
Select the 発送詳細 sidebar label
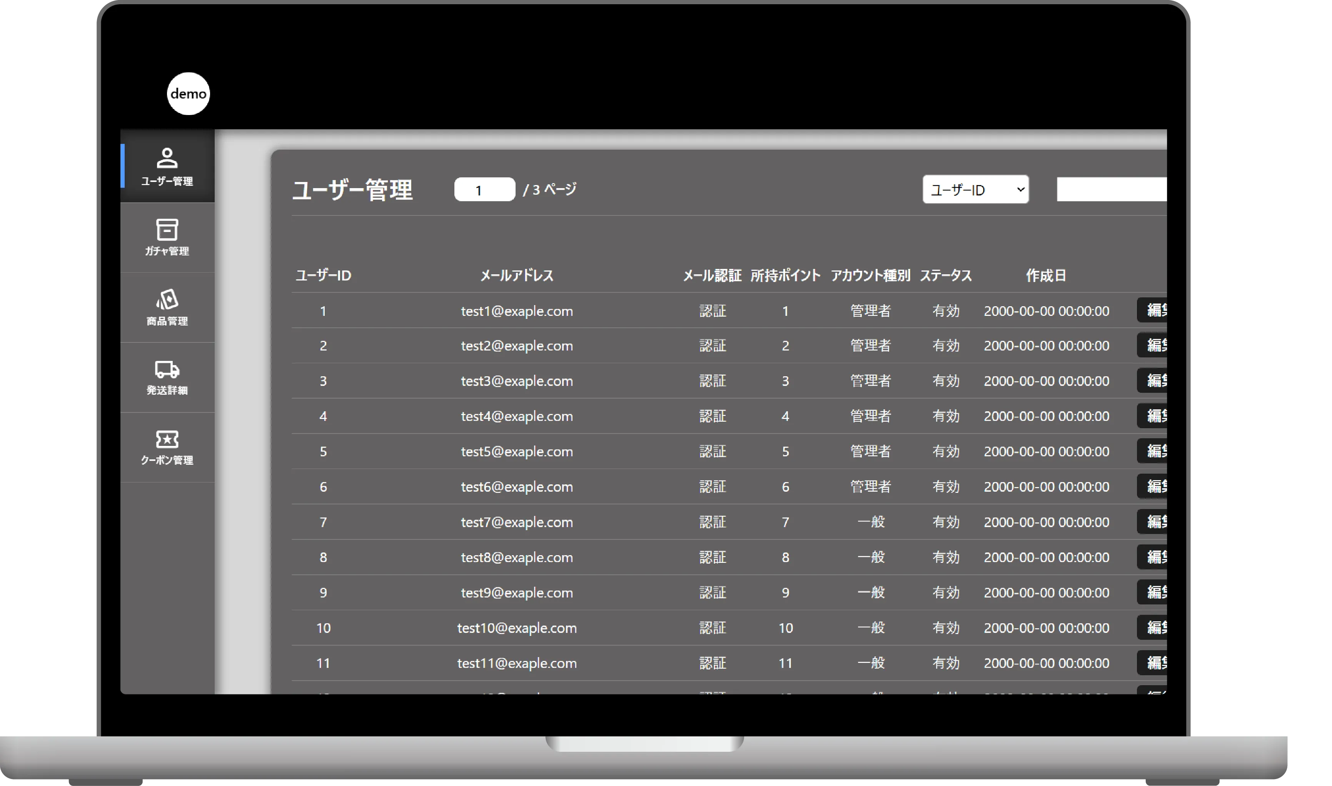point(167,390)
